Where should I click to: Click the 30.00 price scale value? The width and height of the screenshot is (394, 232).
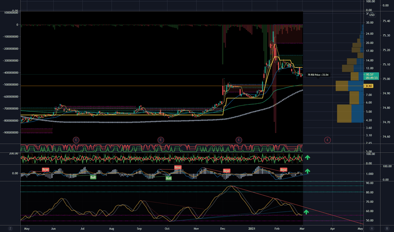tap(369, 23)
